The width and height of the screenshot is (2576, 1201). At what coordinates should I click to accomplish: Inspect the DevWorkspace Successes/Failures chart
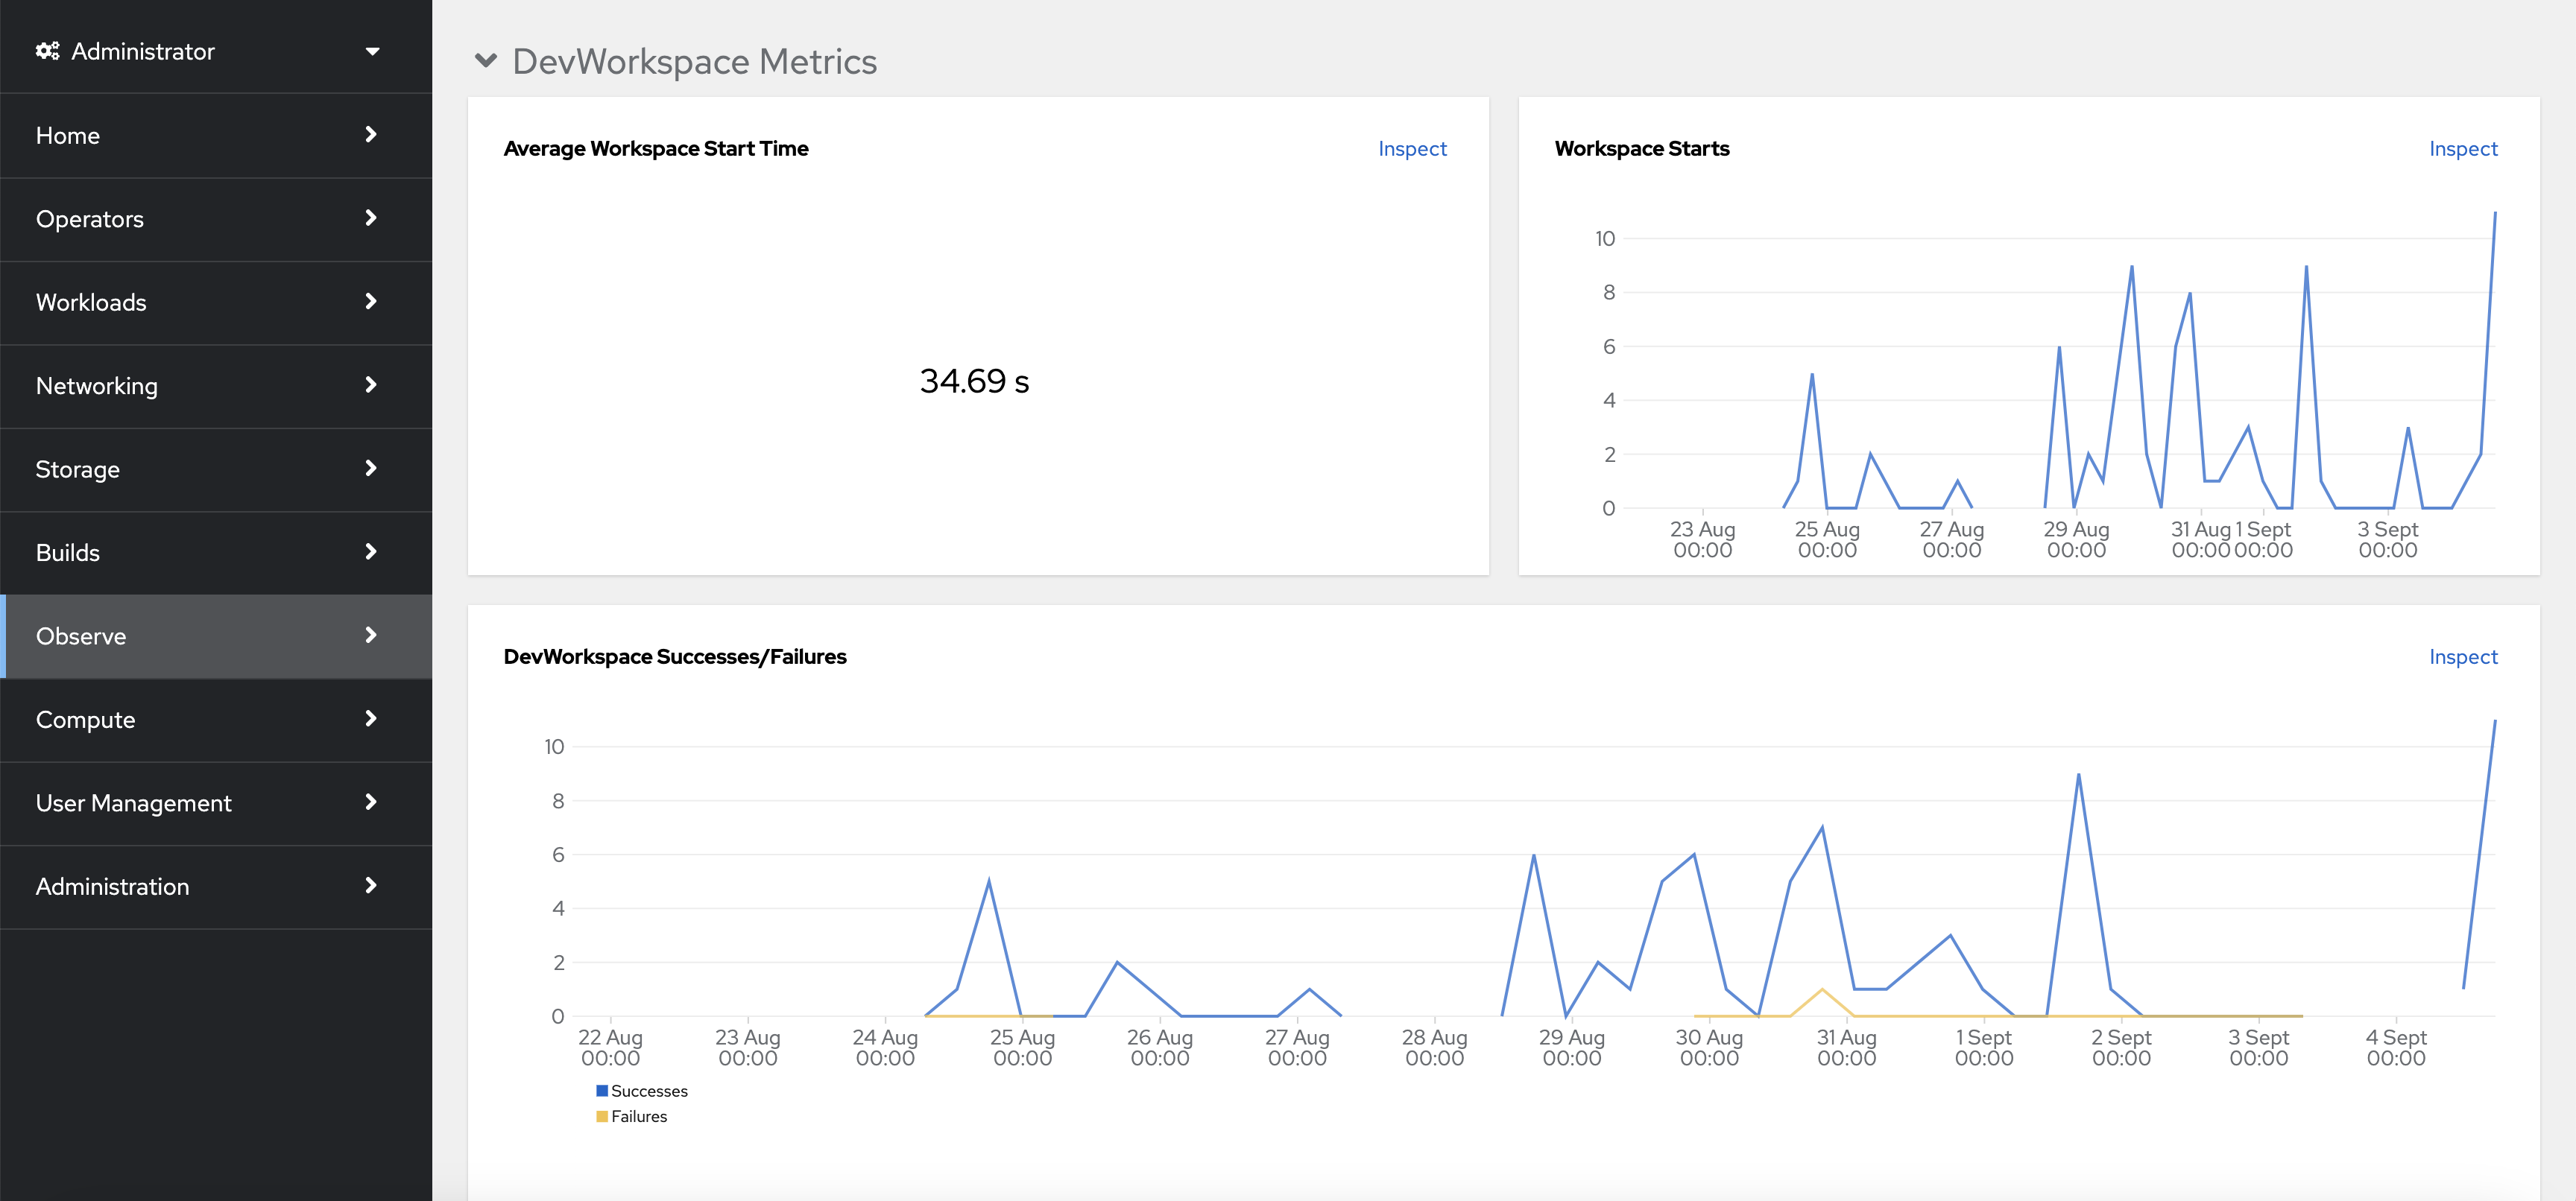coord(2462,656)
